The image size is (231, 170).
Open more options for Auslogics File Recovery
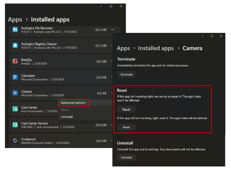(x=113, y=30)
